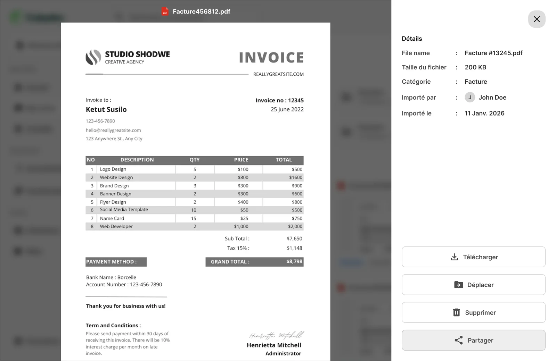Click the email hello@reallygreatsite.com
Image resolution: width=556 pixels, height=361 pixels.
click(x=113, y=130)
